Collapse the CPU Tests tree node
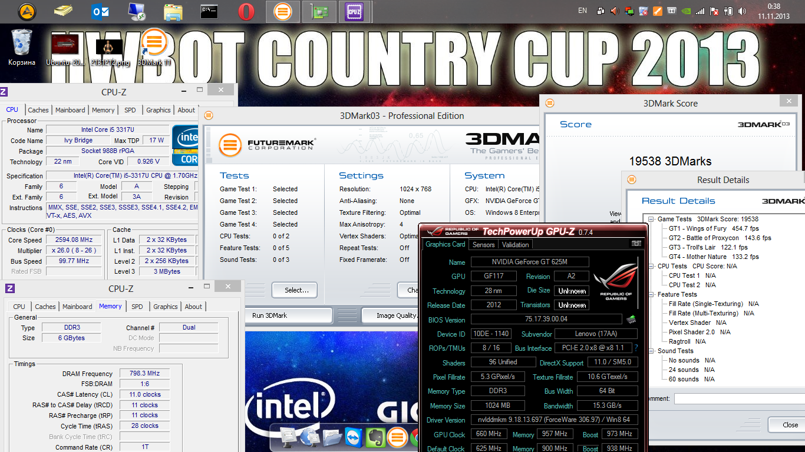Image resolution: width=805 pixels, height=452 pixels. pos(651,266)
